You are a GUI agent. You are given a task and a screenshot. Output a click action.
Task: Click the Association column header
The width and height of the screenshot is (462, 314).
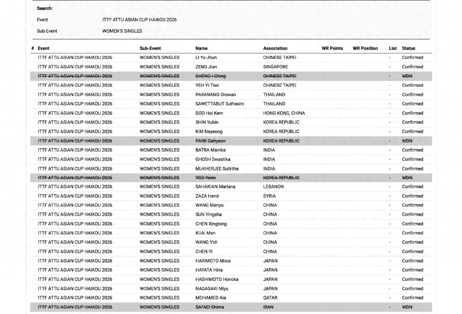pyautogui.click(x=275, y=48)
